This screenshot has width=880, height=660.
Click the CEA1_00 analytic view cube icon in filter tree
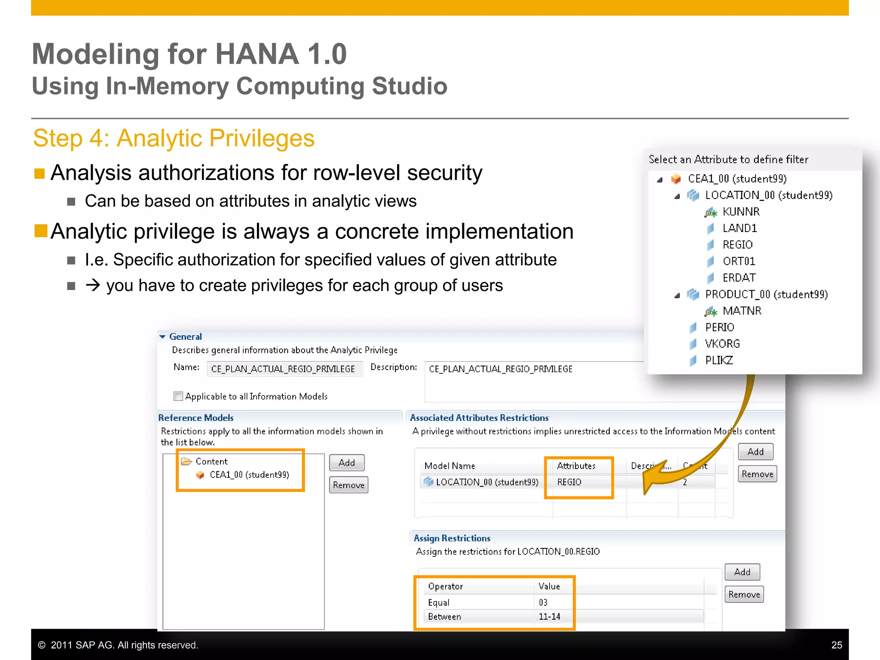pyautogui.click(x=676, y=178)
